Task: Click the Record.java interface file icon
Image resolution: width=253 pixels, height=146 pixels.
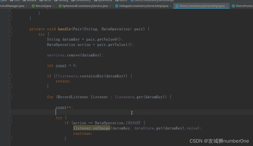Action: 33,6
